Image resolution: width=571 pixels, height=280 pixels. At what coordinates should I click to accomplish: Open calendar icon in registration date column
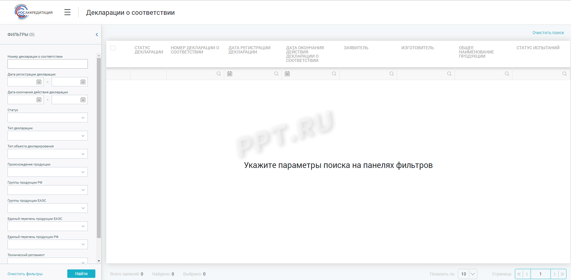(230, 74)
